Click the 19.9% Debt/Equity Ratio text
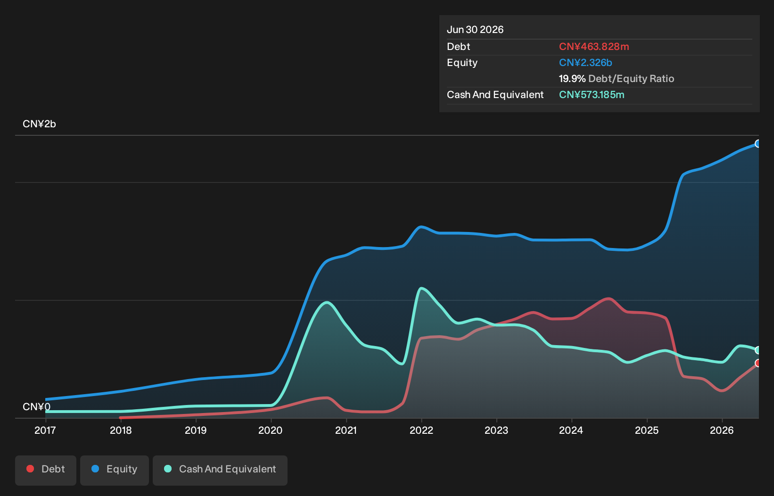Screen dimensions: 774x496 [617, 79]
